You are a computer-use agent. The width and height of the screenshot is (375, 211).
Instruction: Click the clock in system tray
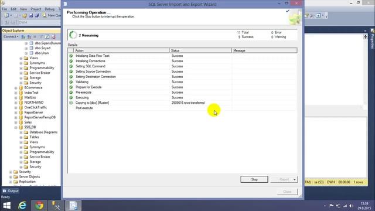[364, 206]
